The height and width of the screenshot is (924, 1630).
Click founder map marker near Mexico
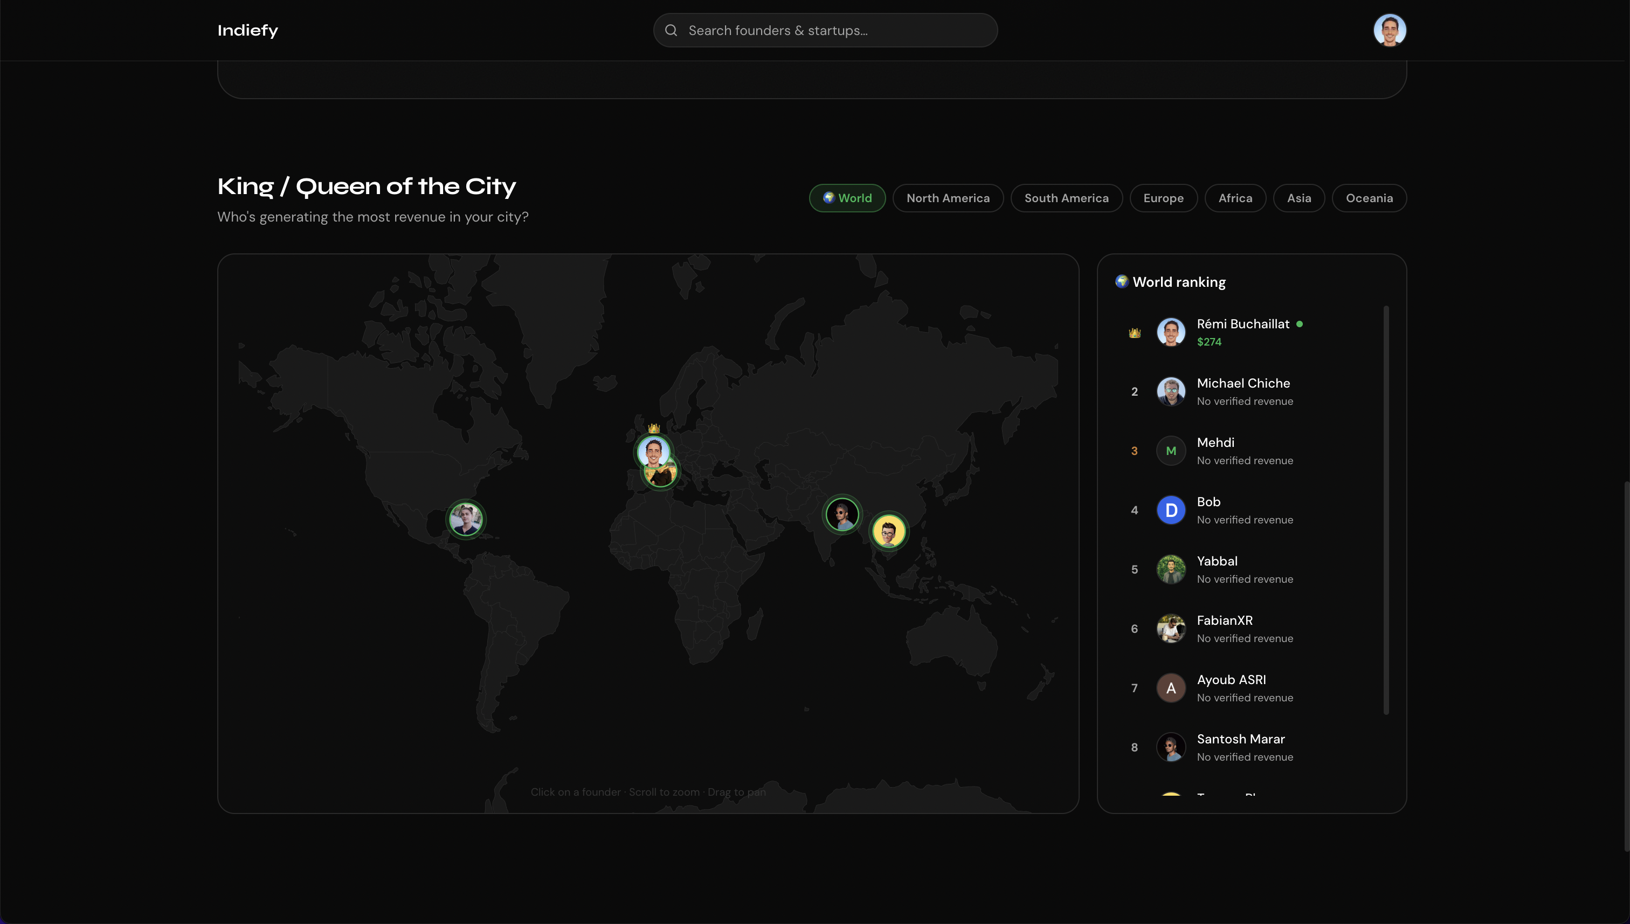466,519
